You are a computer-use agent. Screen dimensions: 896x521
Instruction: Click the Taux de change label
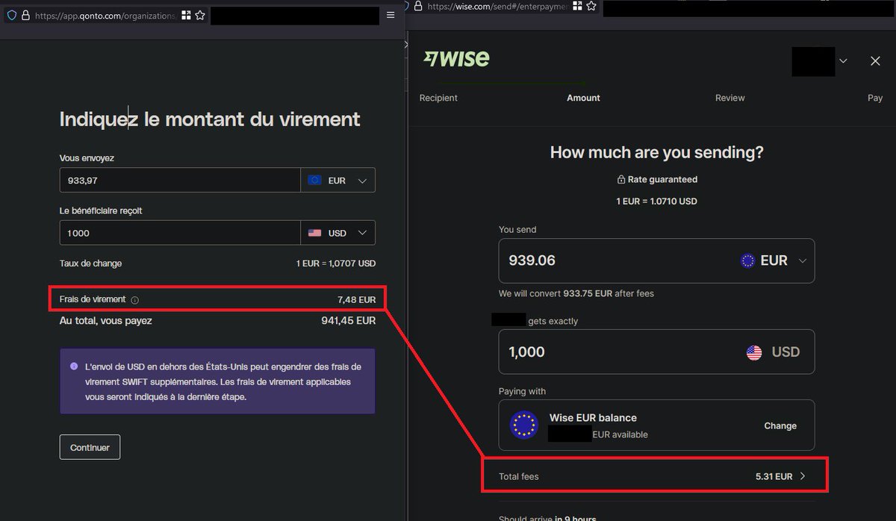[x=90, y=263]
